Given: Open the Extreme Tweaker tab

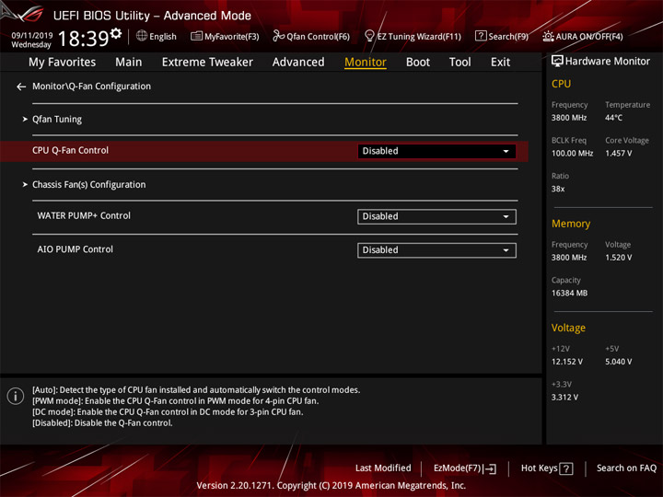Looking at the screenshot, I should (207, 63).
